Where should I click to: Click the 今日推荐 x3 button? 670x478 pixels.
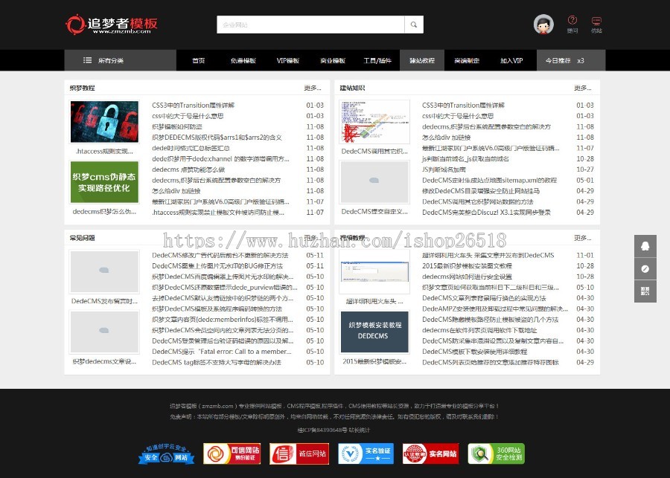coord(571,60)
